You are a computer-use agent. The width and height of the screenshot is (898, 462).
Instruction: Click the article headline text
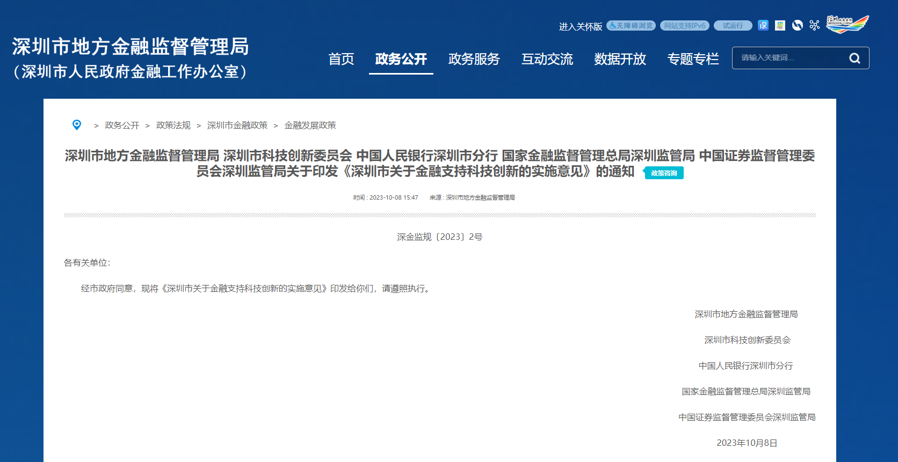click(x=440, y=164)
